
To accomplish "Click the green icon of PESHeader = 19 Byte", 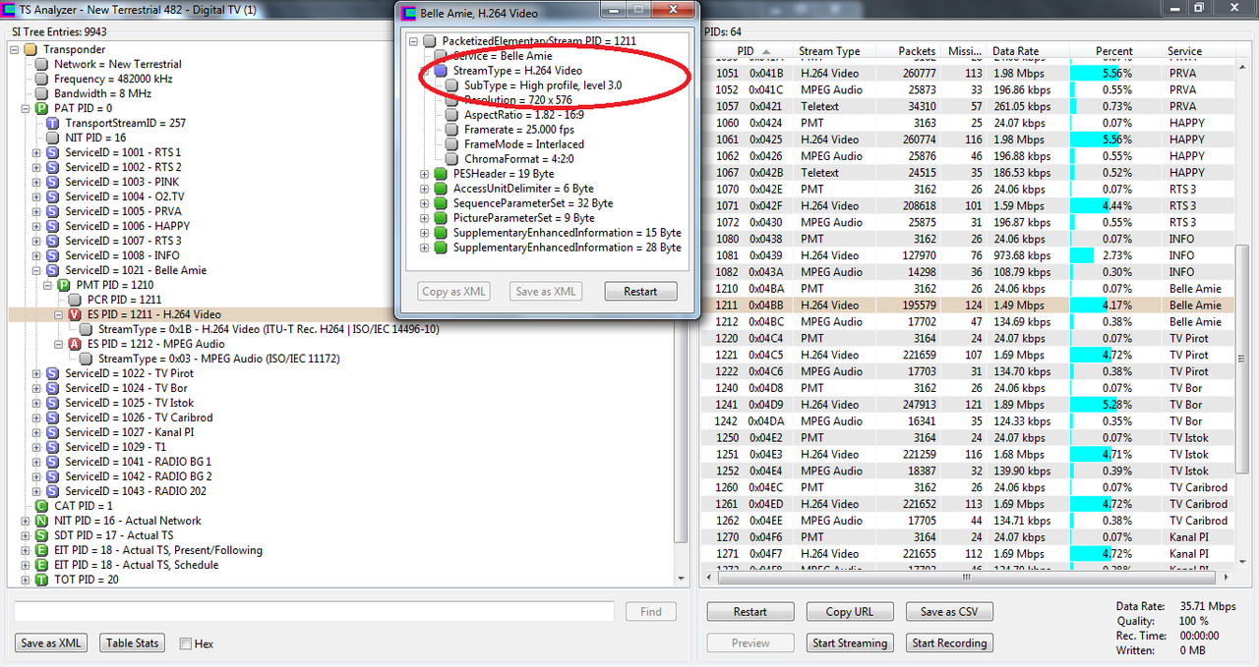I will click(441, 174).
